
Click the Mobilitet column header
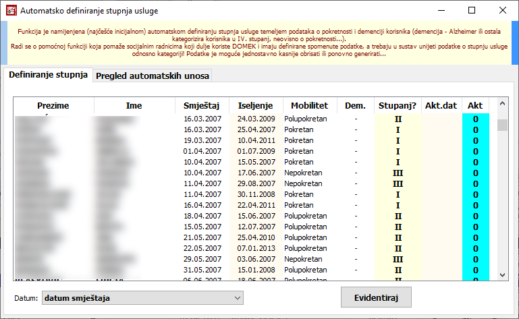pyautogui.click(x=309, y=106)
